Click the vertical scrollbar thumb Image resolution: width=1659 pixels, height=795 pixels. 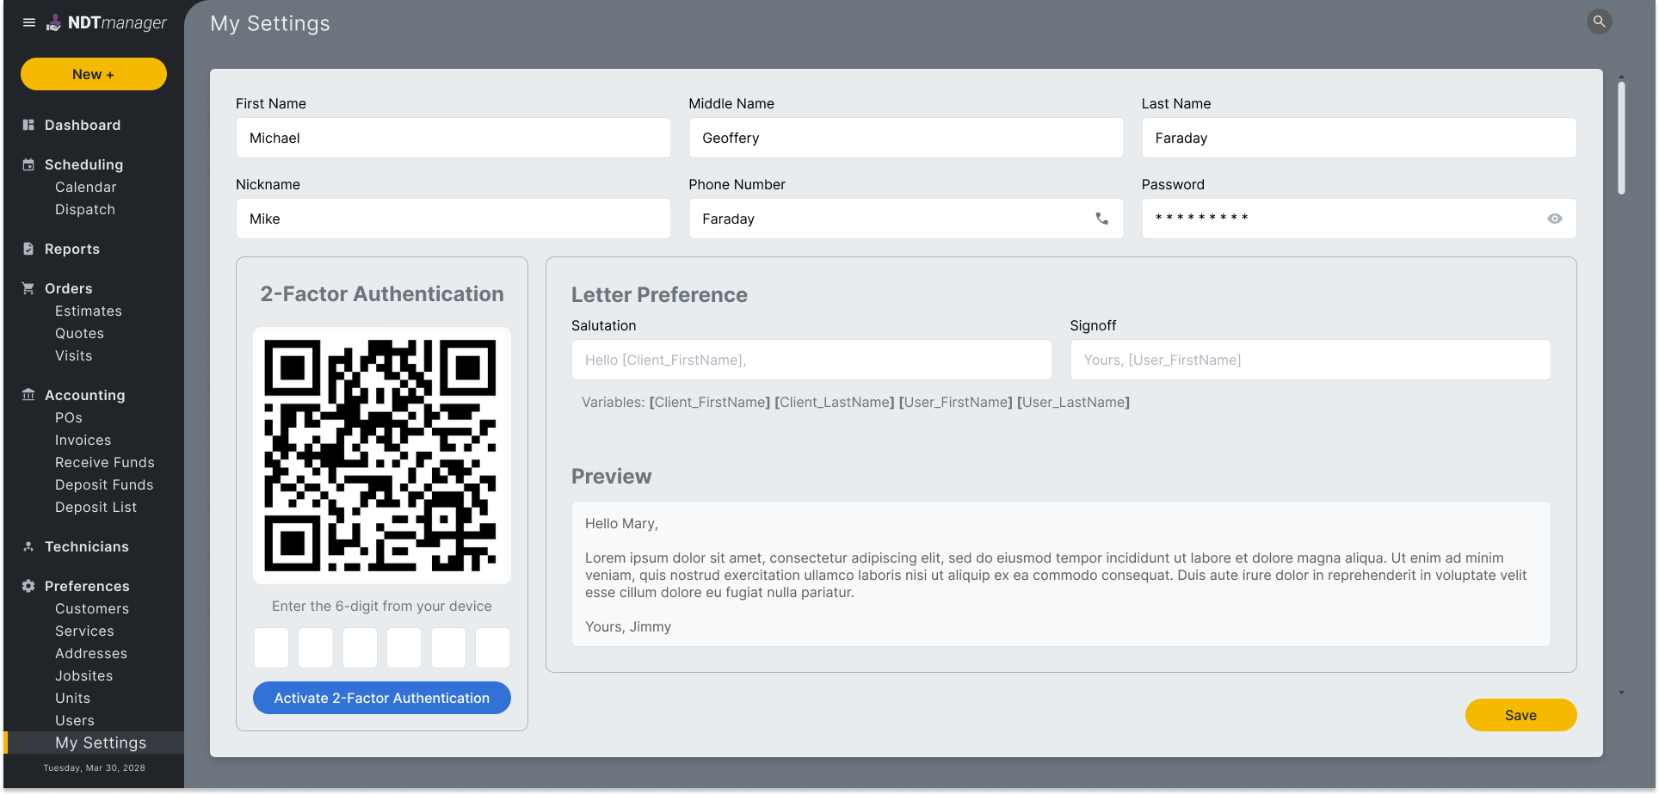1621,138
